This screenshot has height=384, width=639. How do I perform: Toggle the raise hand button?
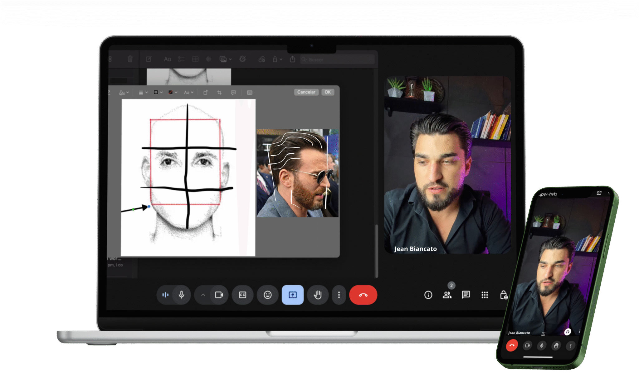coord(318,295)
